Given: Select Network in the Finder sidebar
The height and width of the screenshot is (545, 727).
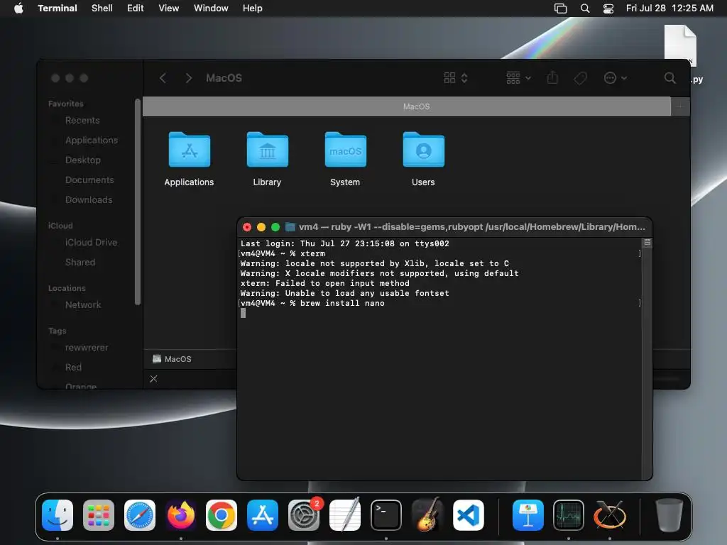Looking at the screenshot, I should click(83, 305).
